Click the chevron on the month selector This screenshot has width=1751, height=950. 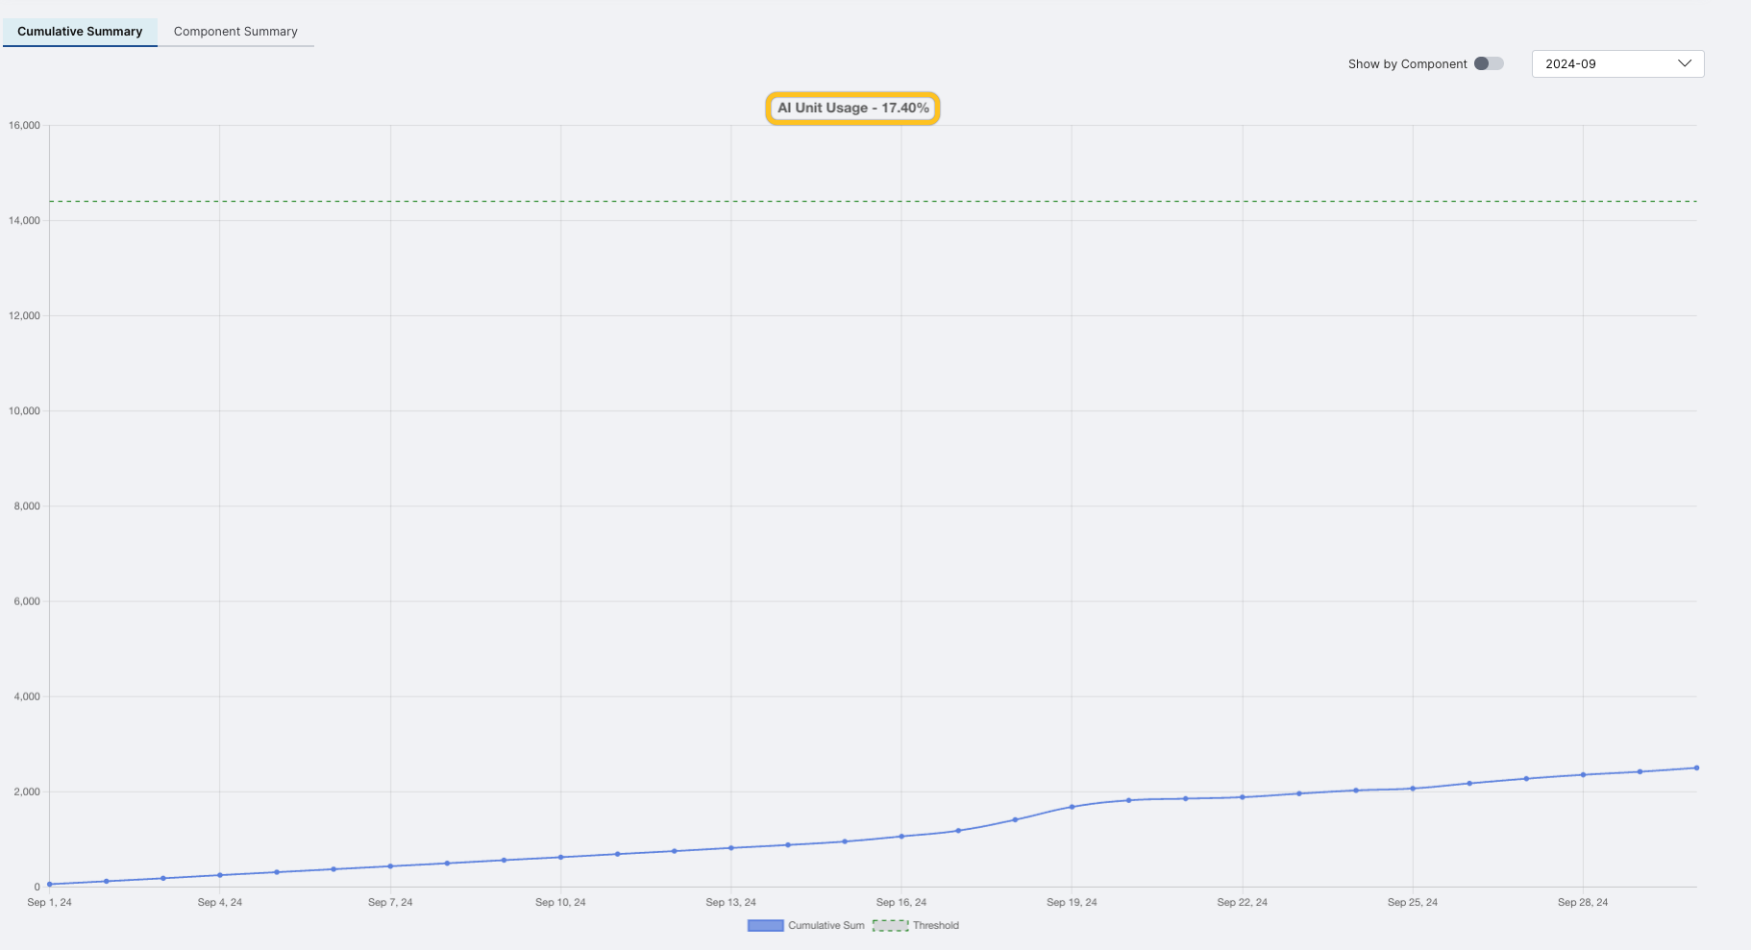(1684, 63)
